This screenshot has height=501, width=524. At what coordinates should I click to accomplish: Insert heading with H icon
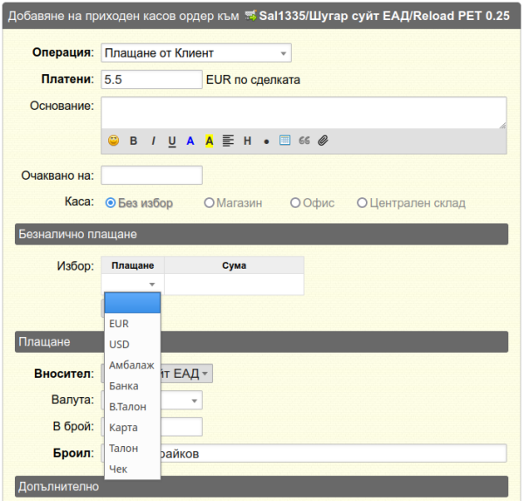(x=247, y=141)
